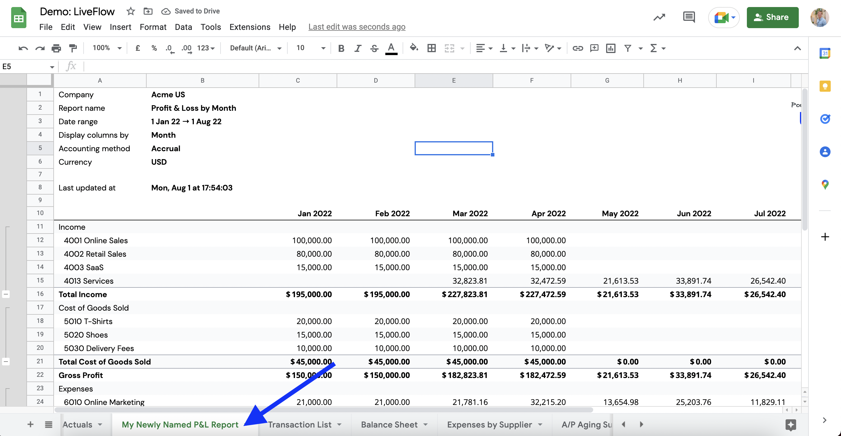Image resolution: width=841 pixels, height=436 pixels.
Task: Create a filter with the funnel icon
Action: (x=628, y=48)
